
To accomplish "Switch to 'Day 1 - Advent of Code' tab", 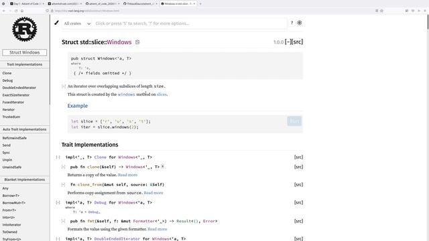I will coord(26,4).
